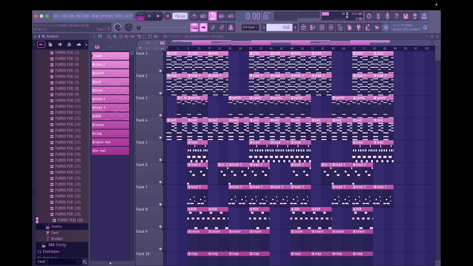Mute Track 5 with its dot
Viewport: 473px width, 266px height.
tap(160, 160)
